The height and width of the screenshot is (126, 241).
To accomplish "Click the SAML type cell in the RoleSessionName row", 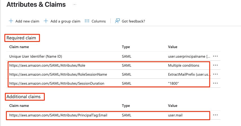I will (x=126, y=75).
